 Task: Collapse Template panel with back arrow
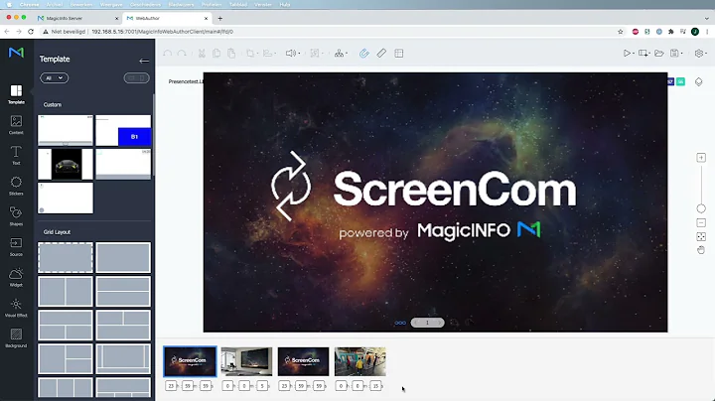point(144,61)
